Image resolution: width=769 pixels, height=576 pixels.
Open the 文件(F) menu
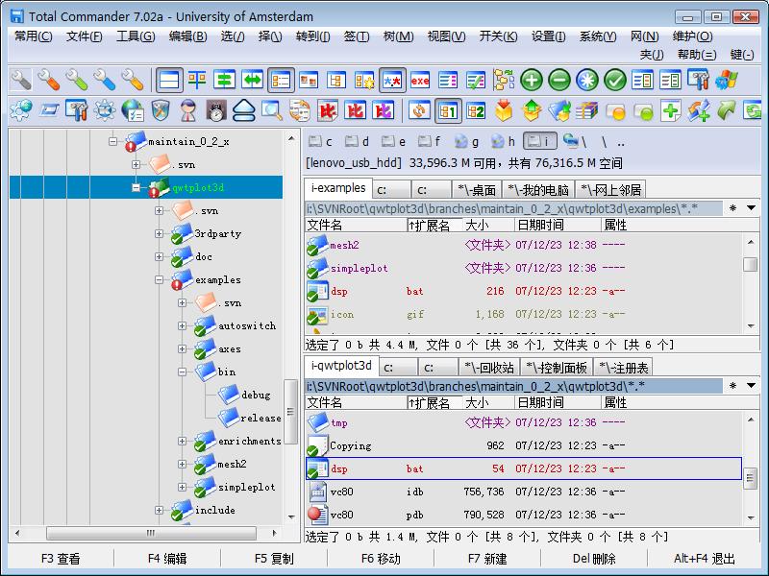[x=85, y=36]
